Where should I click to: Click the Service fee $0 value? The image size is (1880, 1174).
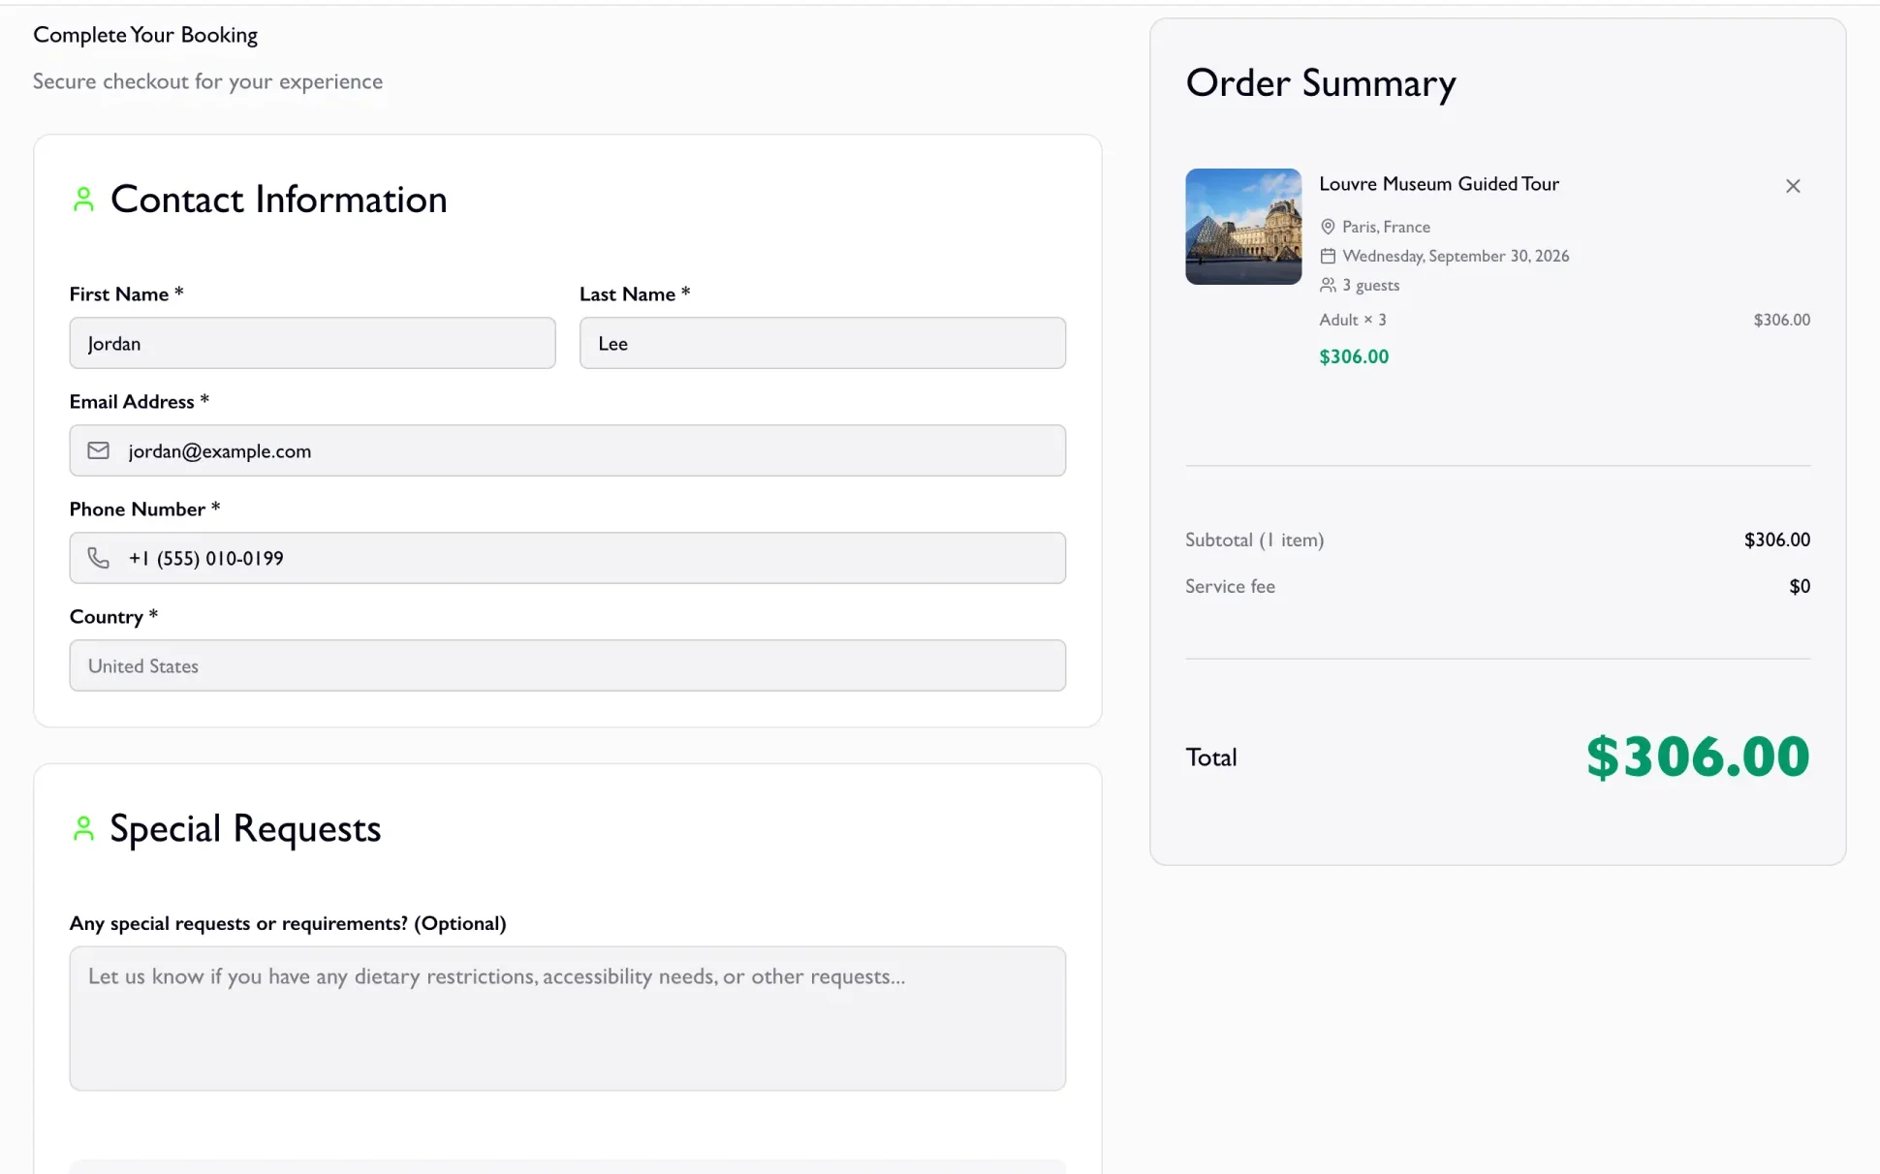coord(1799,586)
